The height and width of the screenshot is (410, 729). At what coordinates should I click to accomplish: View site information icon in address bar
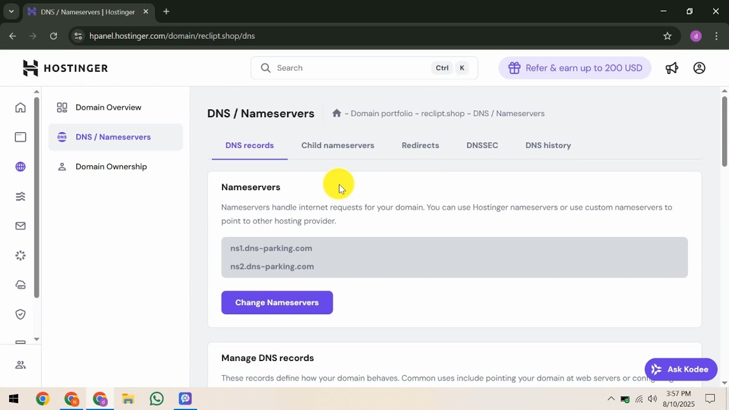pyautogui.click(x=78, y=36)
